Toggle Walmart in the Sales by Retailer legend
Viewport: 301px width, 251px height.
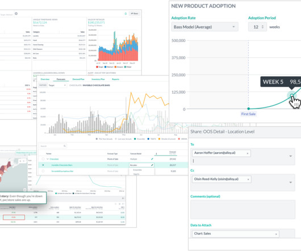109,67
